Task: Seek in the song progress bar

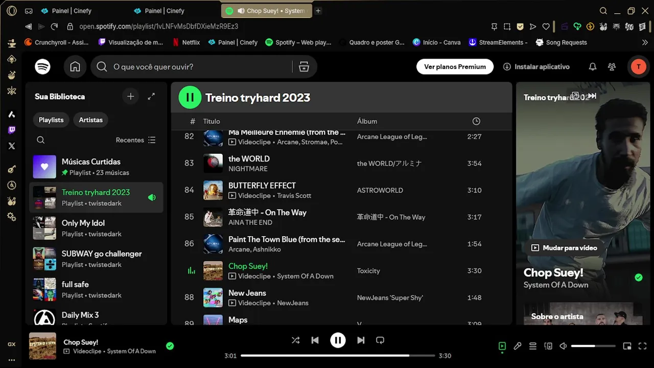Action: tap(338, 356)
